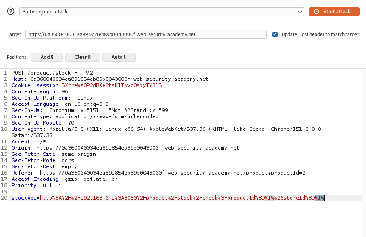The width and height of the screenshot is (366, 237).
Task: Click the Content-Length value 96
Action: coord(65,92)
